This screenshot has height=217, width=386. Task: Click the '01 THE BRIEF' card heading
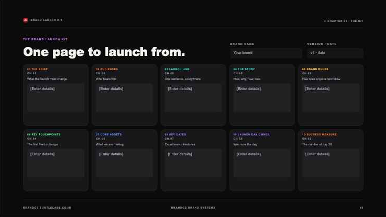pos(37,70)
